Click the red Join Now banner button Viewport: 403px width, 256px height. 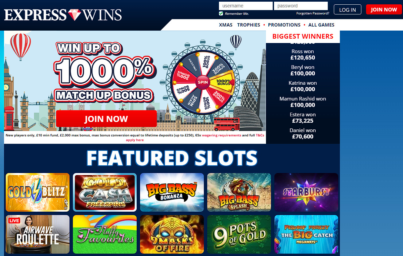(106, 119)
